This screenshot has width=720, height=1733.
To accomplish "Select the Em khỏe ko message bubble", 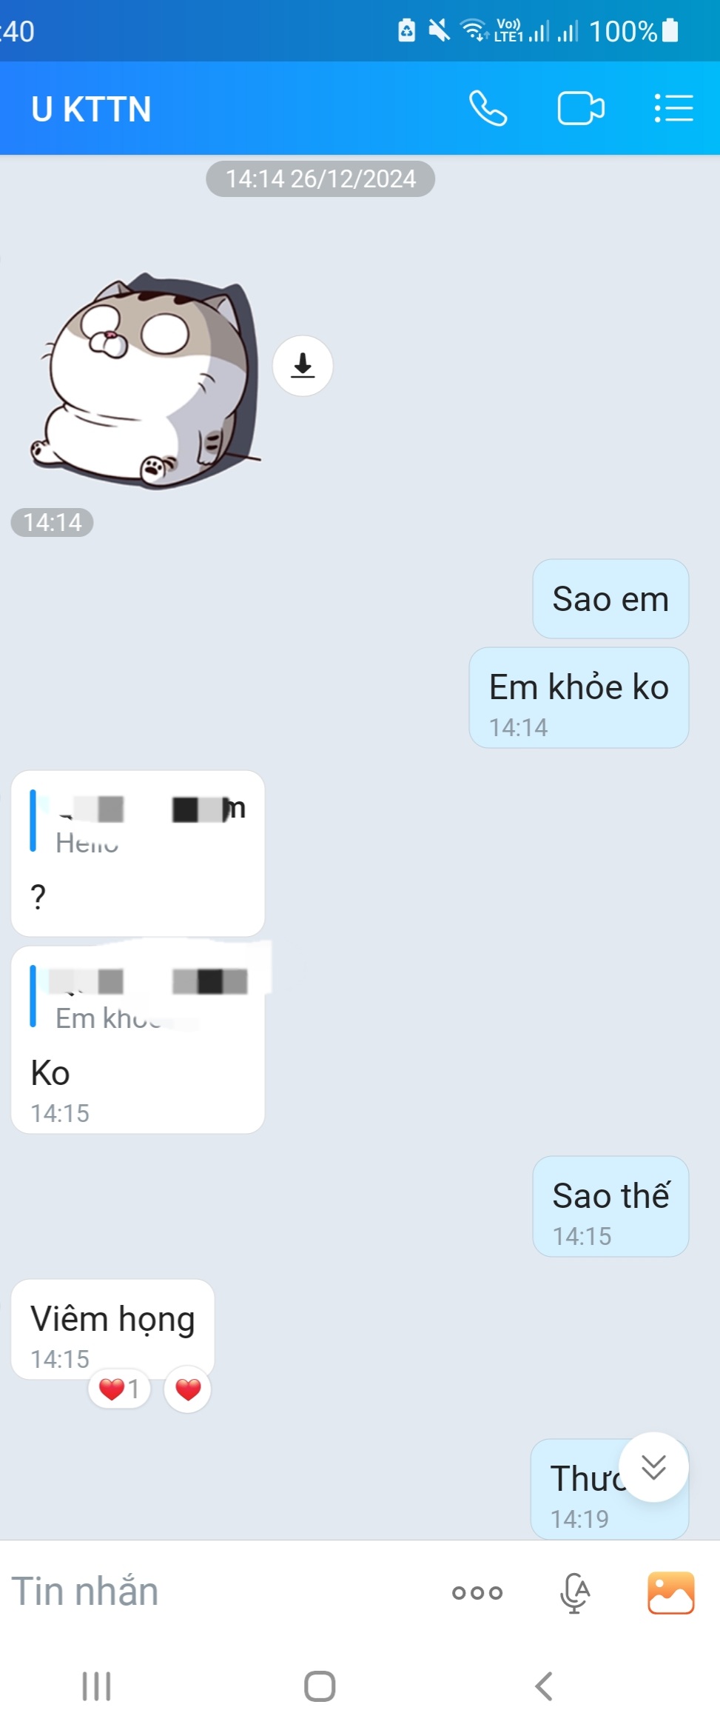I will point(579,698).
